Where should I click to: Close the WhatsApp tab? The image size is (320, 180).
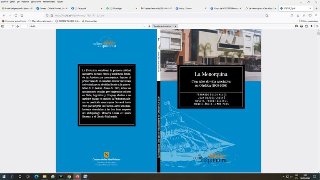[x=136, y=8]
